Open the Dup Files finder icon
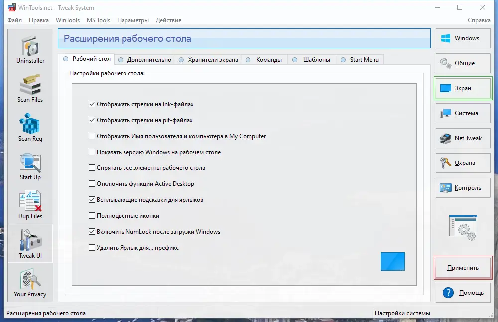This screenshot has width=498, height=322. [x=30, y=201]
